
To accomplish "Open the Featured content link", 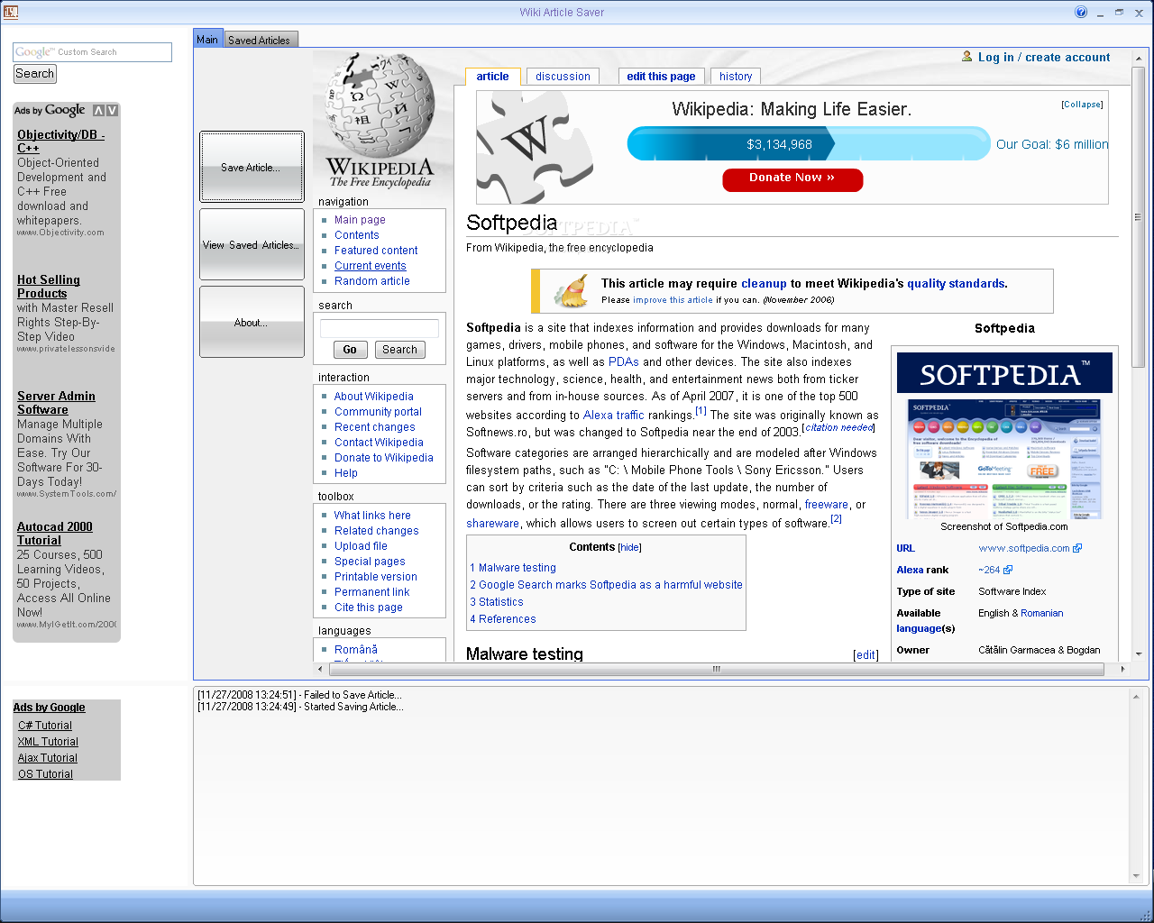I will coord(376,251).
